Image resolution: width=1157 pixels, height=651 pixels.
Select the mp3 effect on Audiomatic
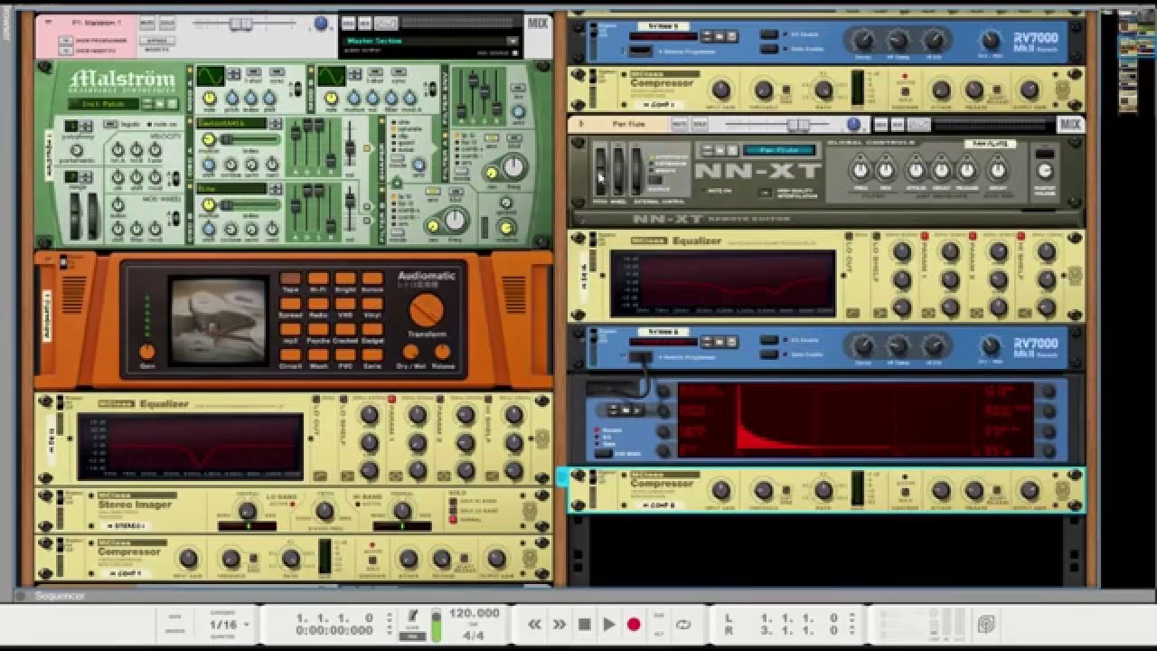(290, 330)
